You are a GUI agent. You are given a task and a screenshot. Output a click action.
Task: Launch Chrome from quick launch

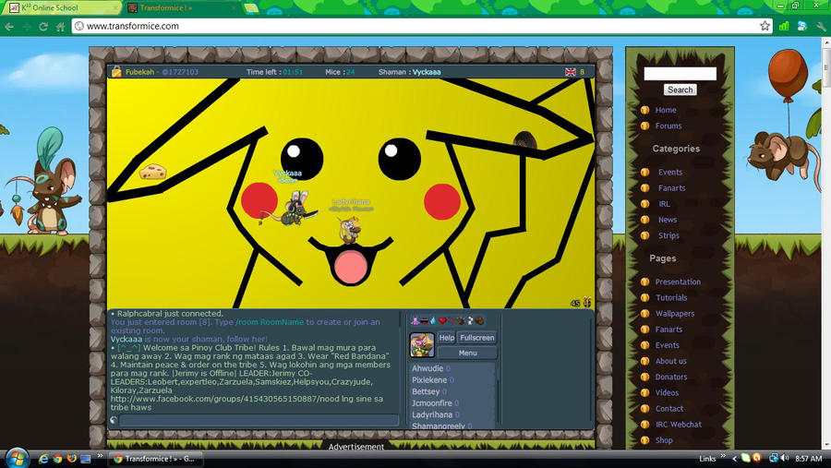click(x=57, y=459)
